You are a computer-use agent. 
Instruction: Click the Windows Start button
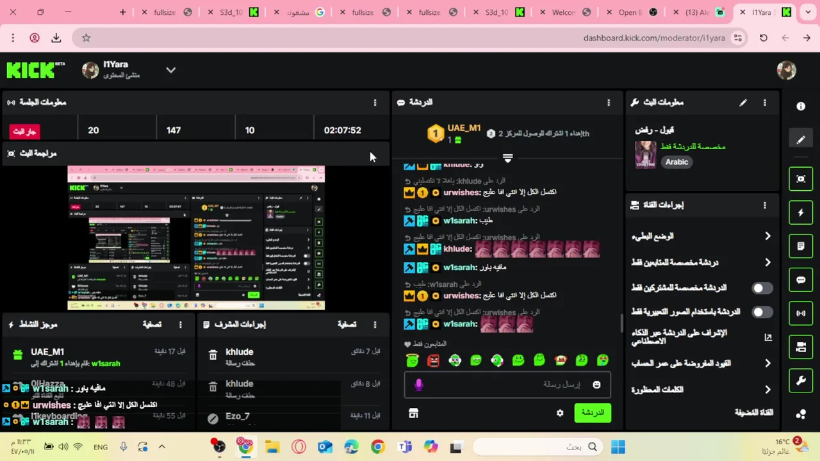618,447
